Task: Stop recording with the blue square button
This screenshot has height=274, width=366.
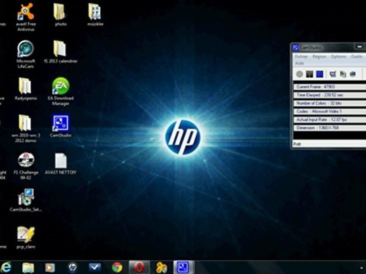Action: coord(319,74)
